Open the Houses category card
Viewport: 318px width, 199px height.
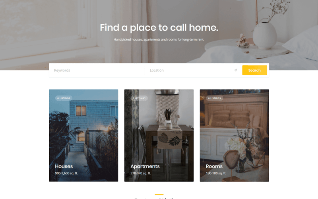click(83, 135)
